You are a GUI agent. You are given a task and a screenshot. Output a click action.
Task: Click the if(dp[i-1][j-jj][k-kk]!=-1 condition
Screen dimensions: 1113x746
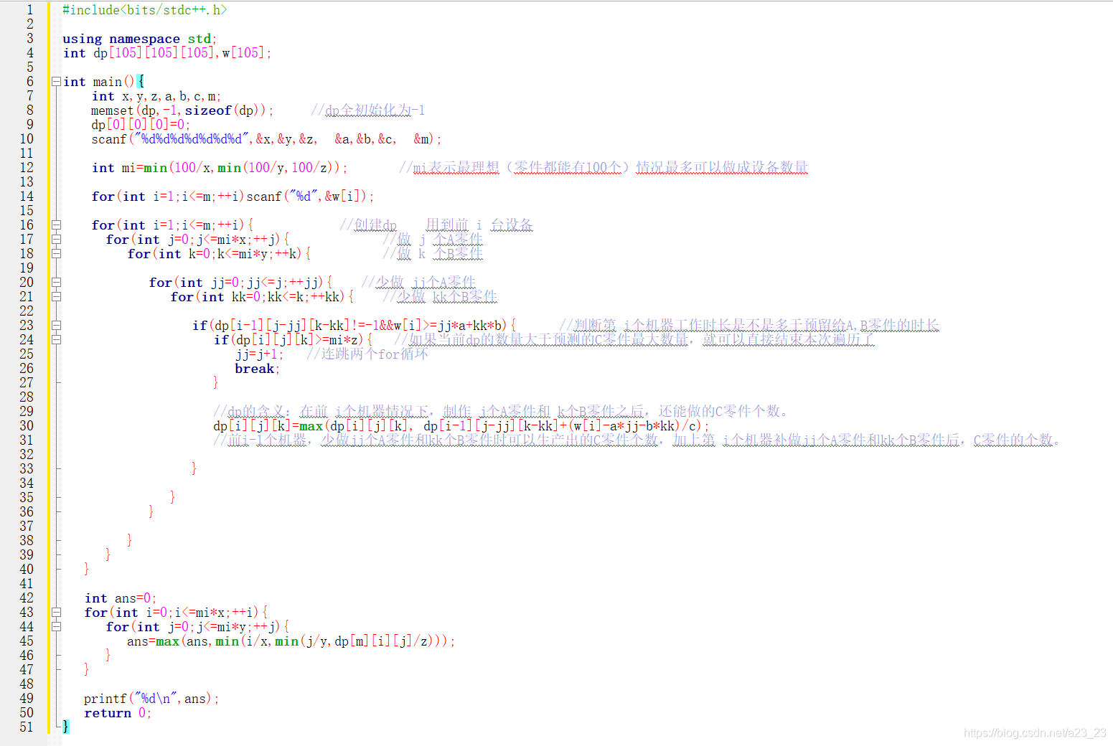pos(354,326)
